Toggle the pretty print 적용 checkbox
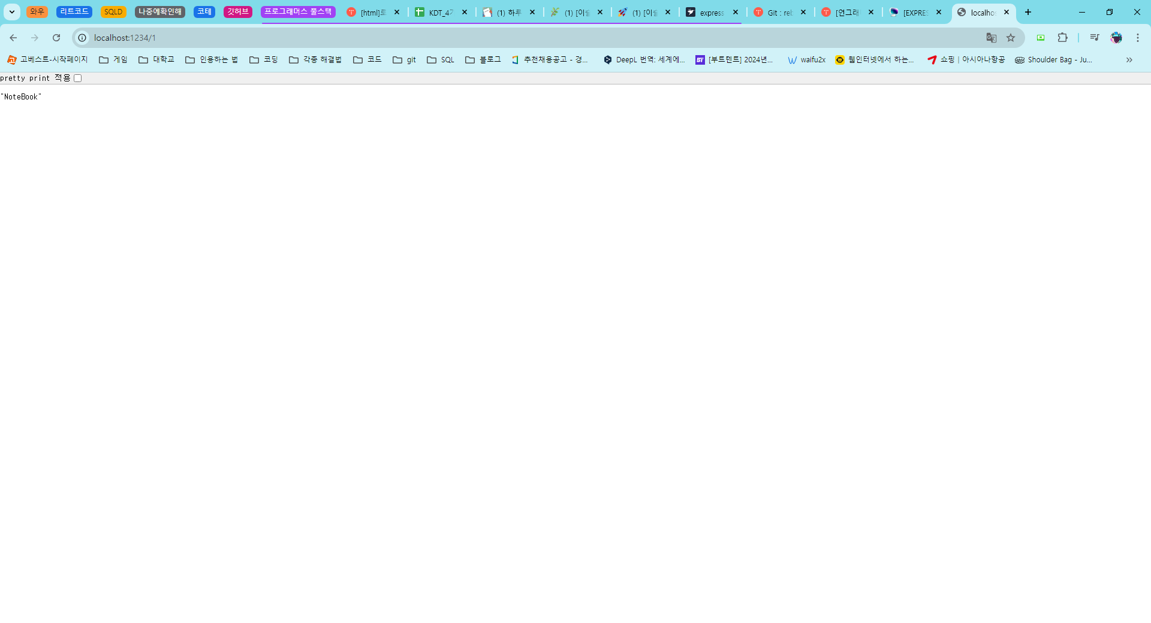This screenshot has width=1151, height=623. click(x=77, y=78)
